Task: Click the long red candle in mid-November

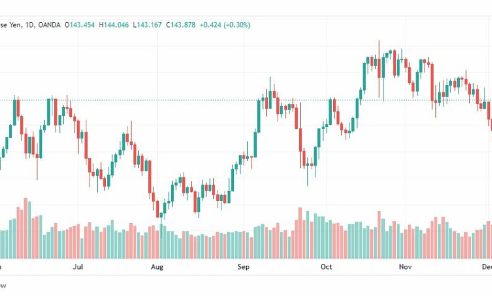Action: (x=432, y=83)
